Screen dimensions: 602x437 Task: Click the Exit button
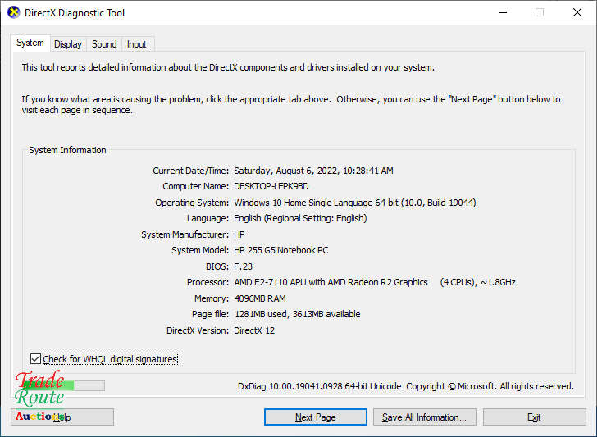coord(535,417)
